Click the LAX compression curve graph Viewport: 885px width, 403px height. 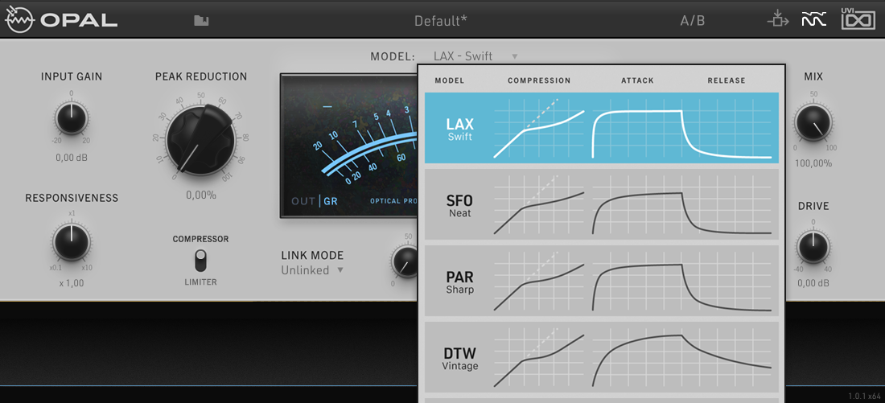click(x=539, y=128)
